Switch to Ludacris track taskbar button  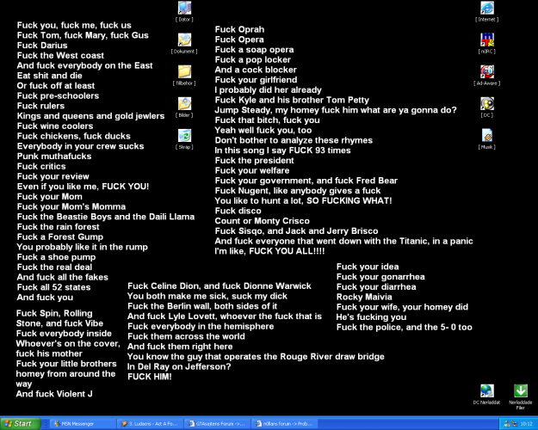click(150, 424)
